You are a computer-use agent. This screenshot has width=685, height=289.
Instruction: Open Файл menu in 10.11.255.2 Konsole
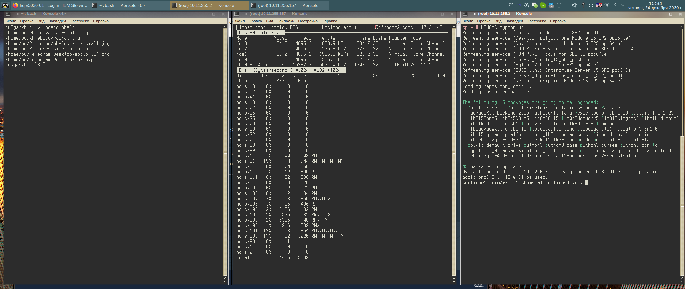pos(468,21)
